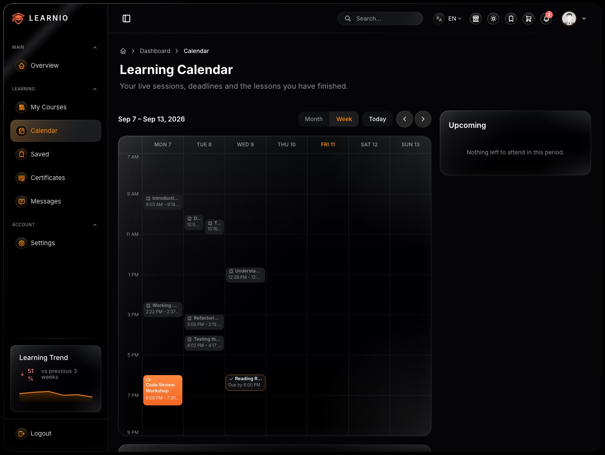This screenshot has width=605, height=455.
Task: Collapse the ACCOUNT sidebar section
Action: pos(95,225)
